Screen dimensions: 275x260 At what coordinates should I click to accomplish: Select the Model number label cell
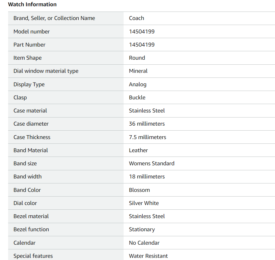click(32, 32)
